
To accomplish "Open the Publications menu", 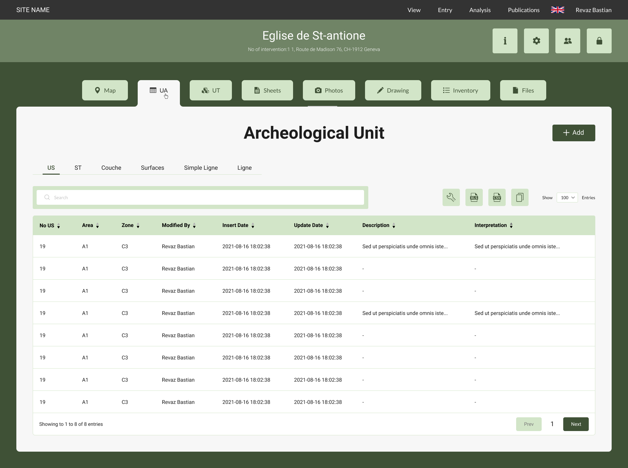I will tap(523, 10).
